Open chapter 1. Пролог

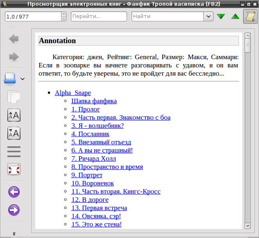tap(86, 109)
